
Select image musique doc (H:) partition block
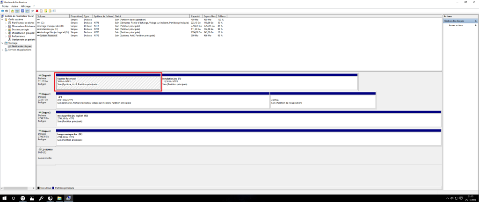point(249,137)
